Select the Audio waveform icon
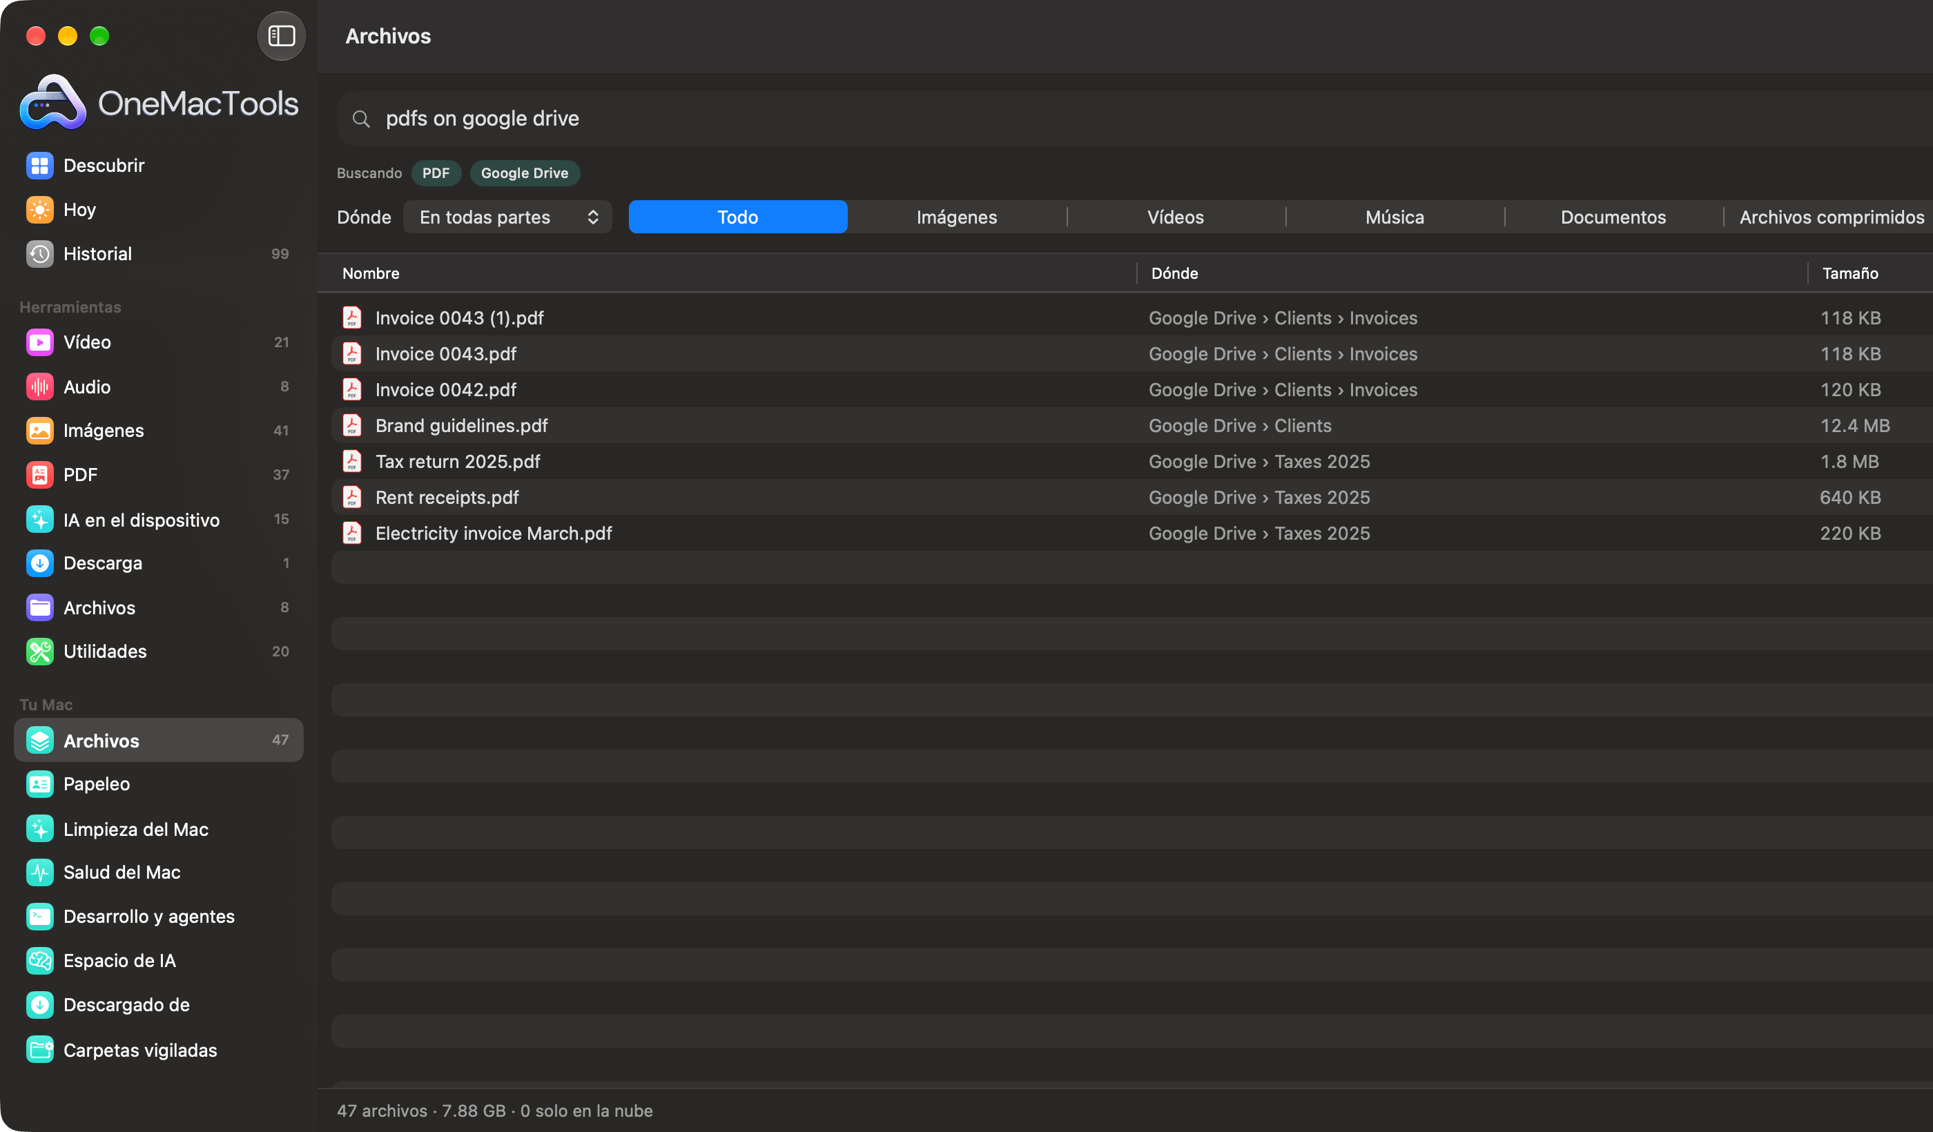 coord(40,387)
